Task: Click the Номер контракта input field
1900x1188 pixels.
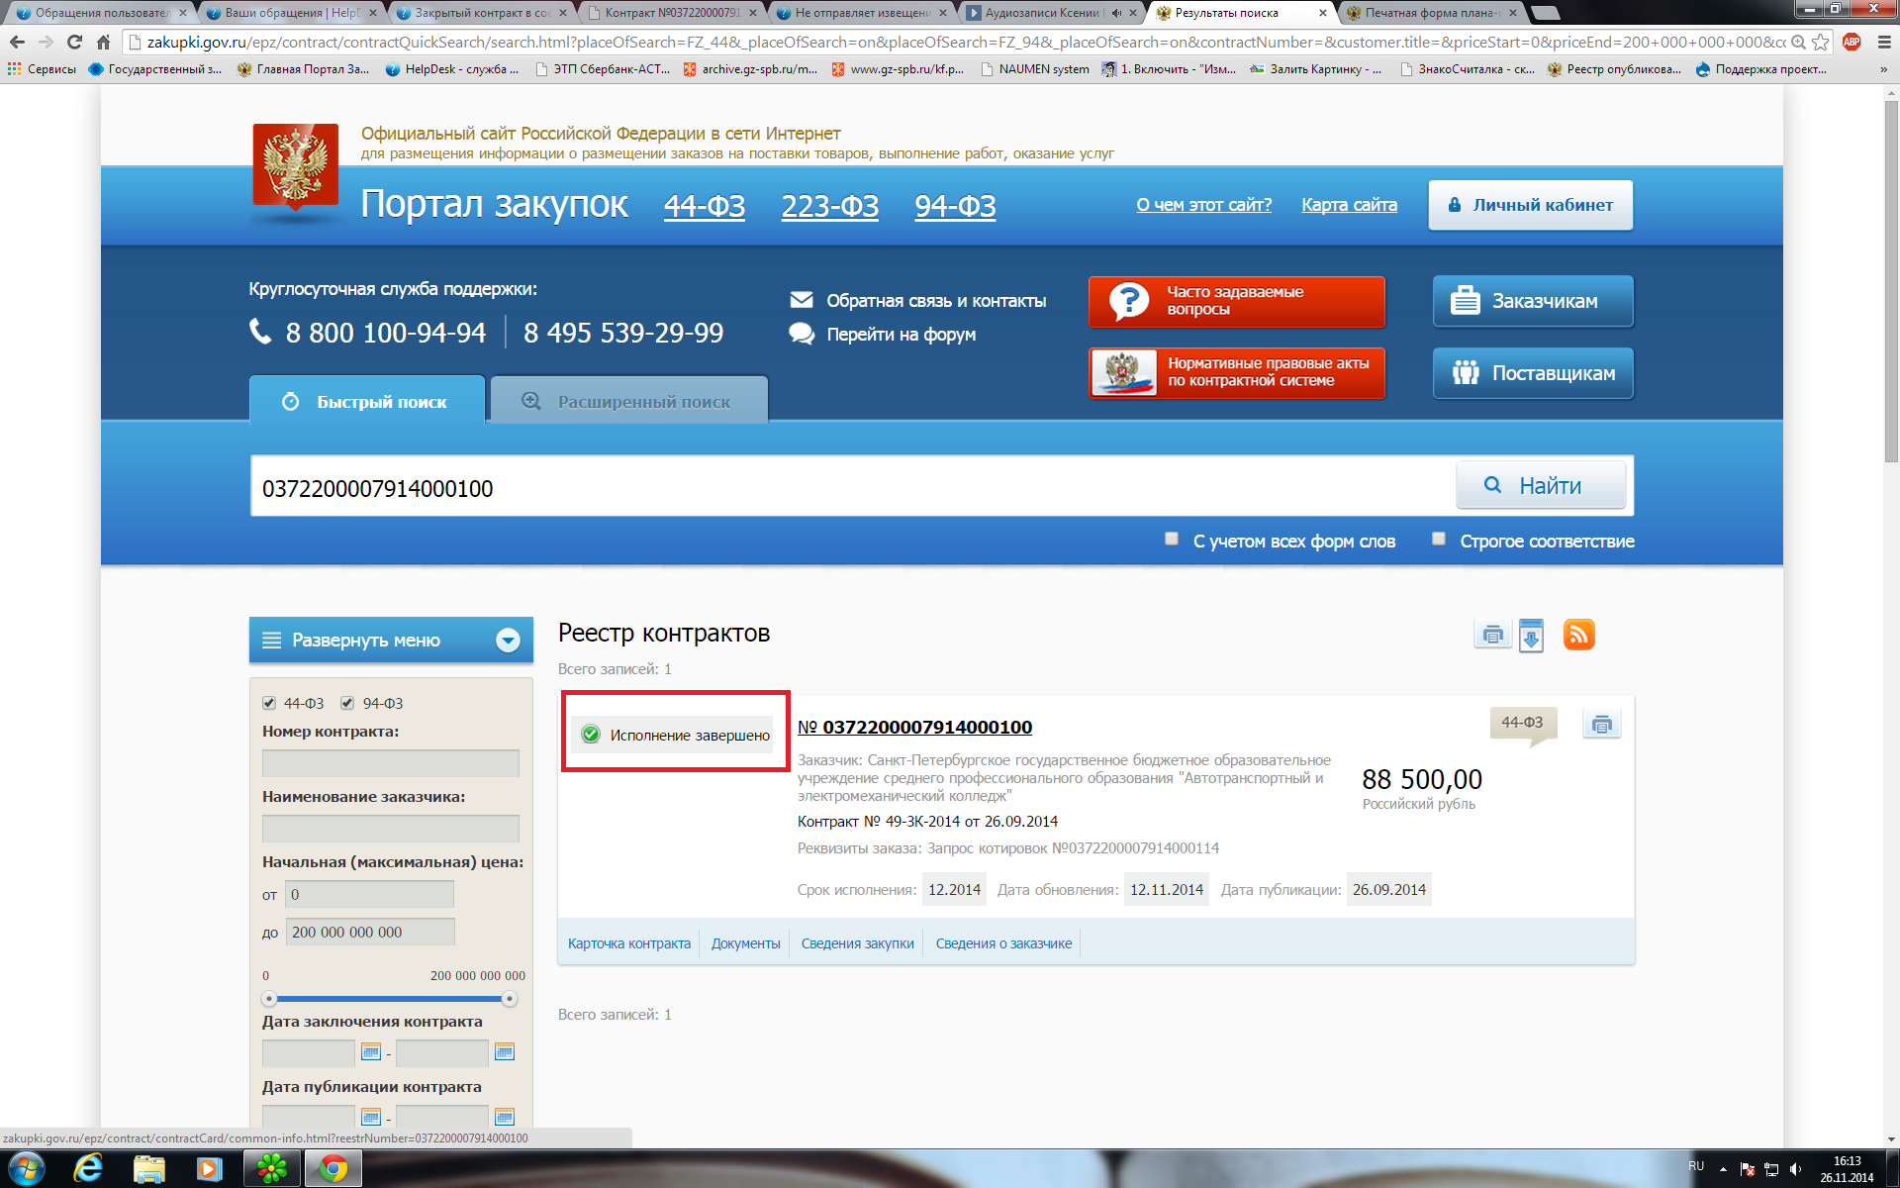Action: [390, 763]
